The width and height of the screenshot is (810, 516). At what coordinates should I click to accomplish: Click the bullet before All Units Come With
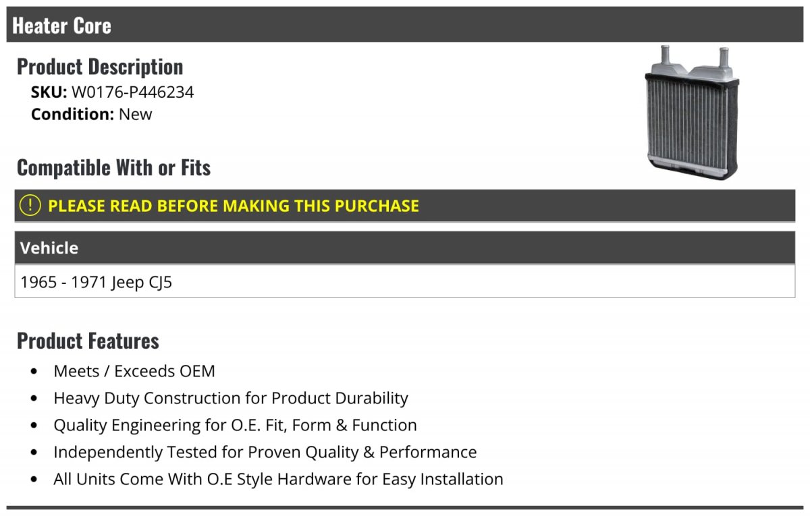(x=34, y=480)
